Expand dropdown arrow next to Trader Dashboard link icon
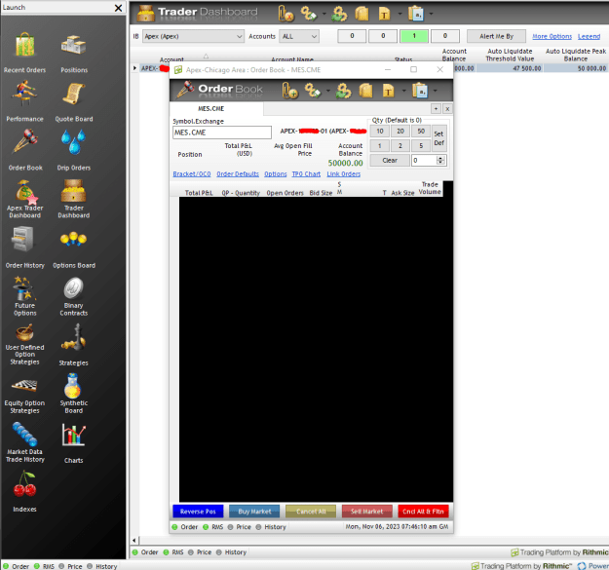The width and height of the screenshot is (609, 570). click(324, 14)
